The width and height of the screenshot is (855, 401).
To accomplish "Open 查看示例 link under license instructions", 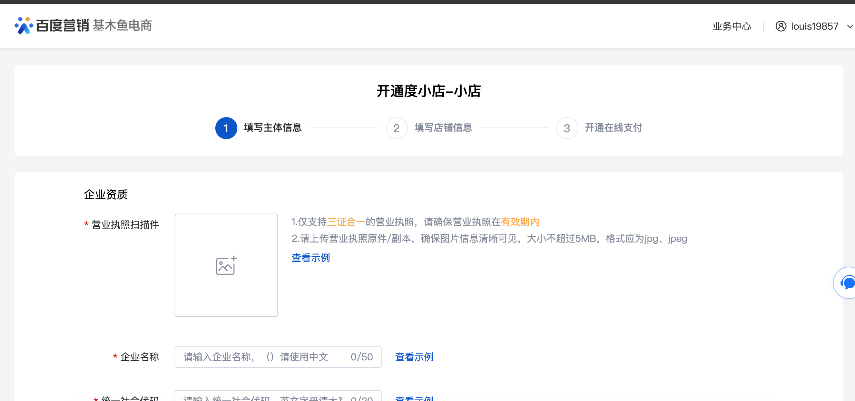I will point(311,258).
